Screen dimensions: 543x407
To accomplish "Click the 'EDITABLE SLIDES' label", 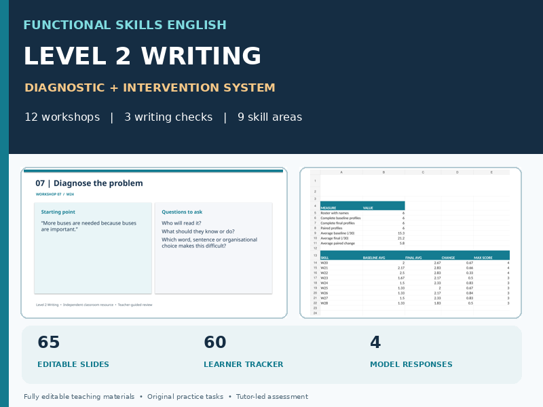I will (73, 364).
